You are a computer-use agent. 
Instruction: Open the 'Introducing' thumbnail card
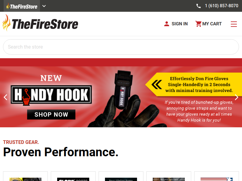[169, 176]
